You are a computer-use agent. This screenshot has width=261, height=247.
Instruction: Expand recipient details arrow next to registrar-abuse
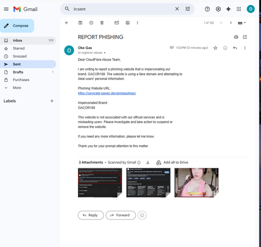104,53
